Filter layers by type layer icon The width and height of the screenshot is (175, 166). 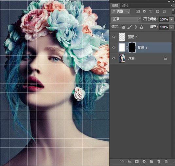click(151, 11)
